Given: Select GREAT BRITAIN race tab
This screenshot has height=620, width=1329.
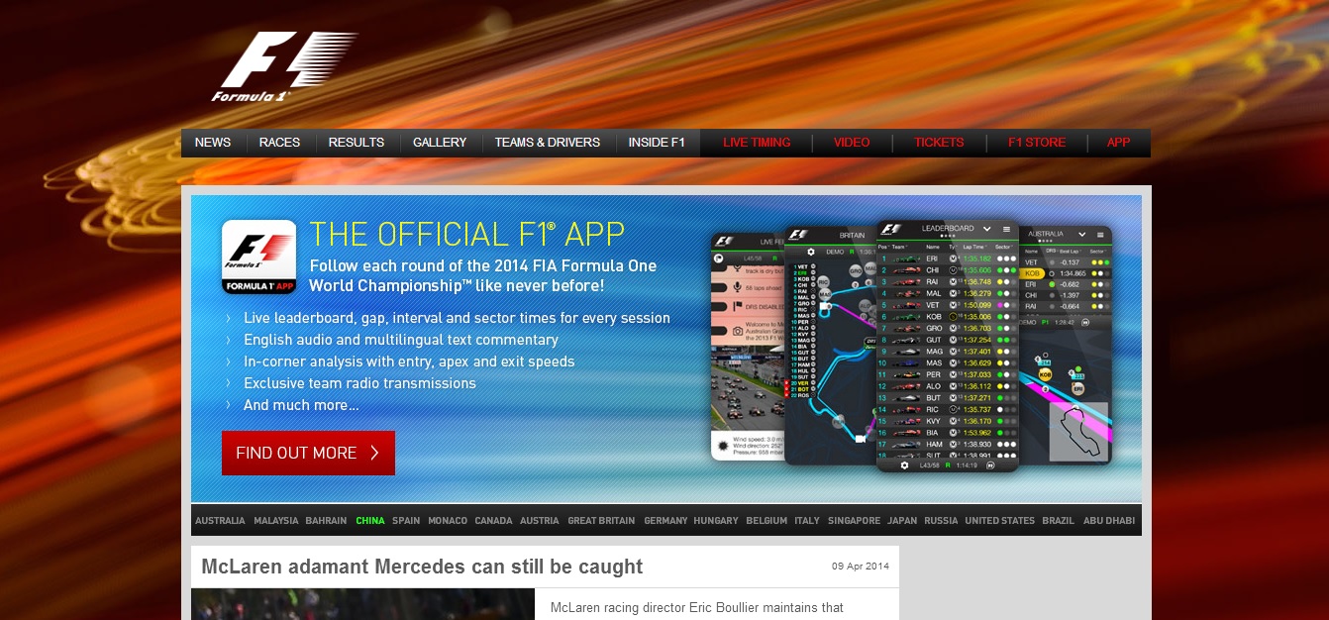Looking at the screenshot, I should 601,521.
